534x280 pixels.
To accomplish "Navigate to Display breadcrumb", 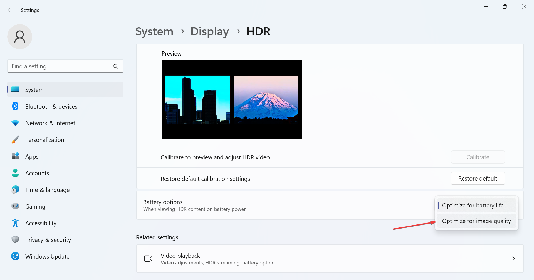I will 210,31.
